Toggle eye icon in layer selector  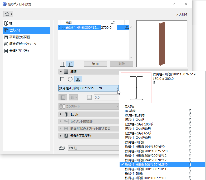(x=71, y=148)
